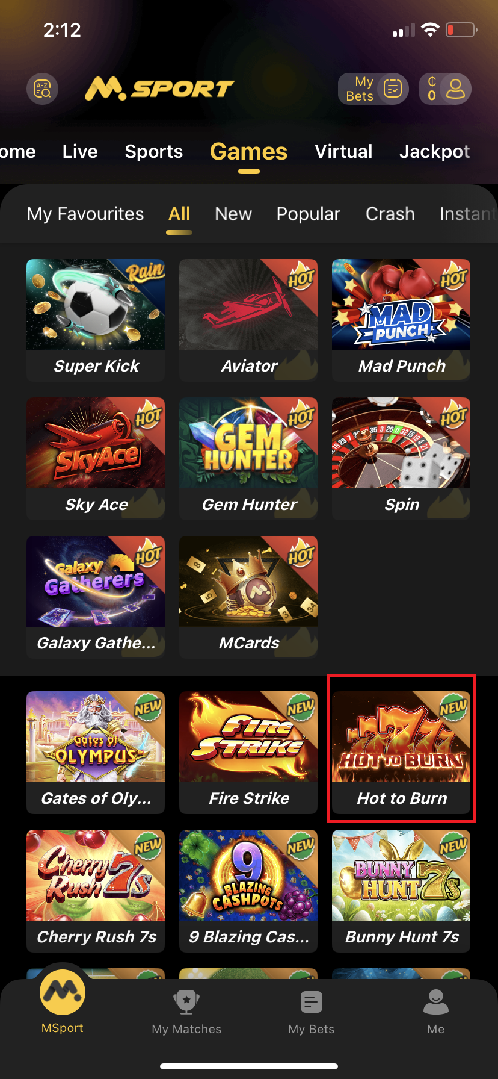Open the A-Z search icon
Viewport: 498px width, 1079px height.
pyautogui.click(x=42, y=89)
